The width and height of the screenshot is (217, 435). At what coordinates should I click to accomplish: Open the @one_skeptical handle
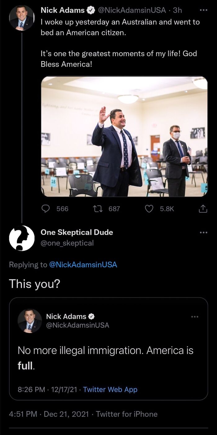(x=67, y=243)
